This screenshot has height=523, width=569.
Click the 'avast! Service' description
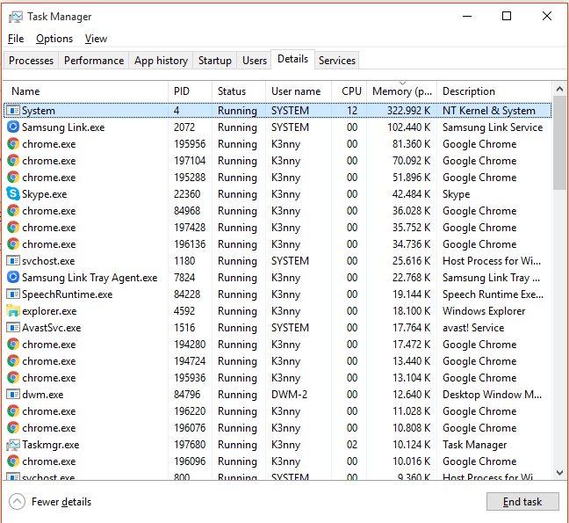coord(473,328)
